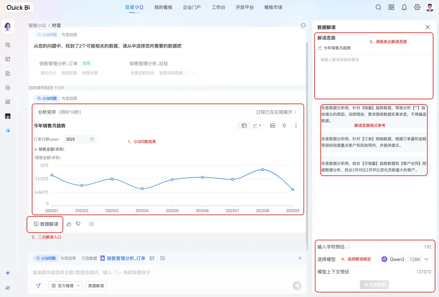
Task: Expand the 过程已在右侧展开 process link
Action: pyautogui.click(x=276, y=112)
